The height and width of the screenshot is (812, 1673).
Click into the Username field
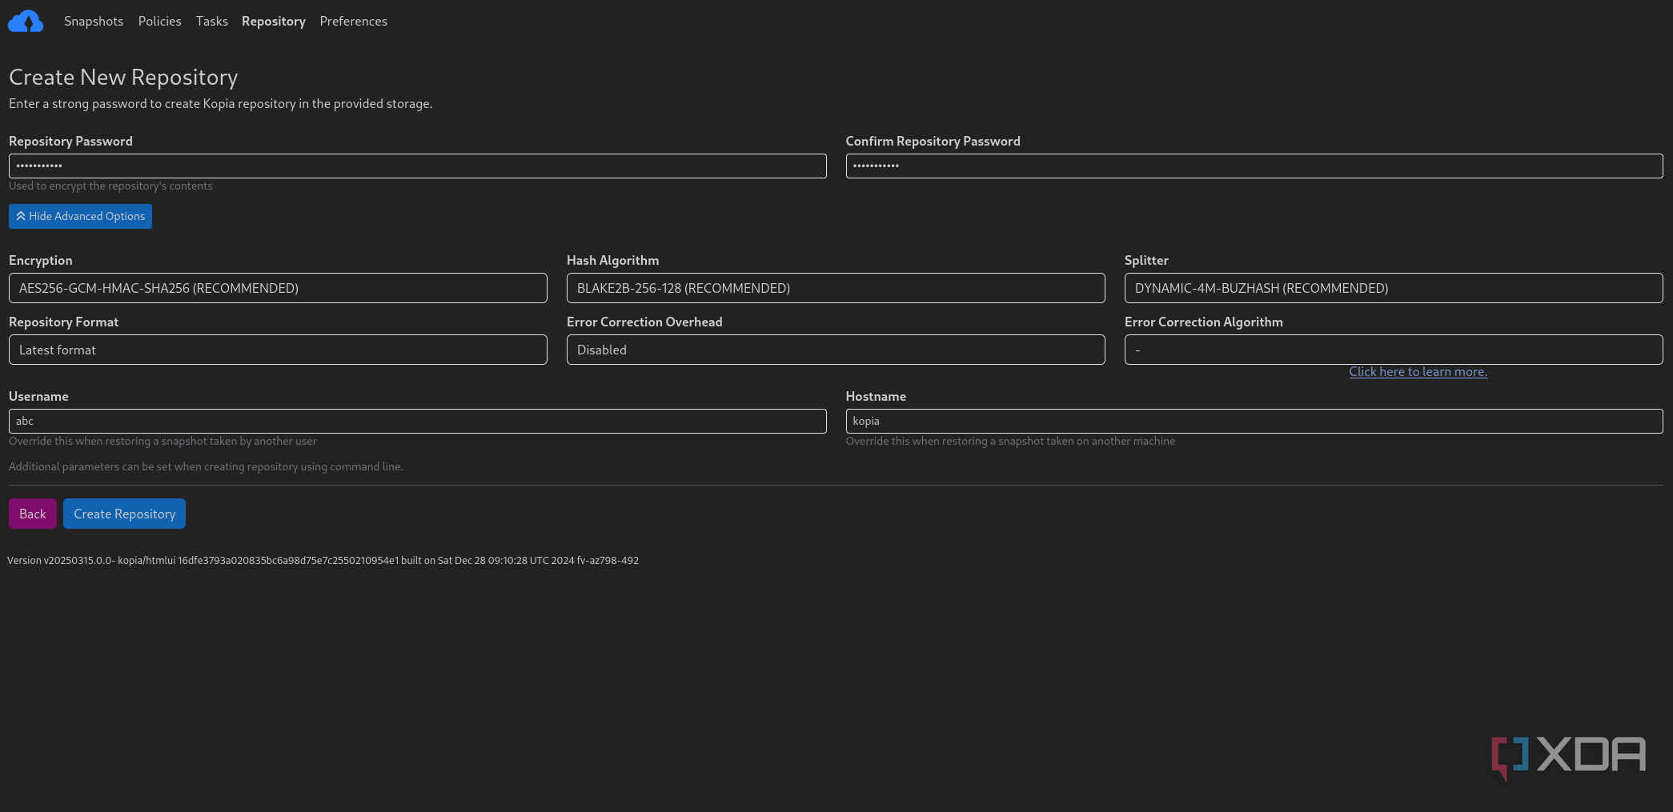click(417, 421)
